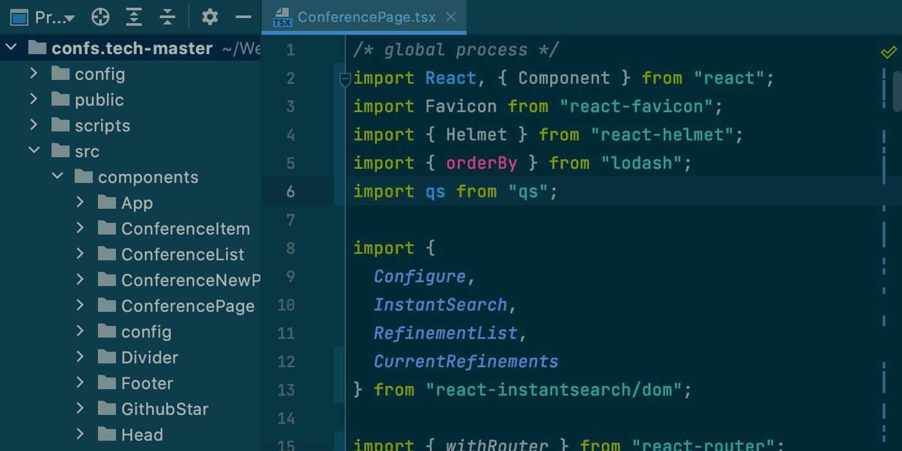Click the green inspection checkmark icon
Viewport: 902px width, 451px height.
click(888, 52)
